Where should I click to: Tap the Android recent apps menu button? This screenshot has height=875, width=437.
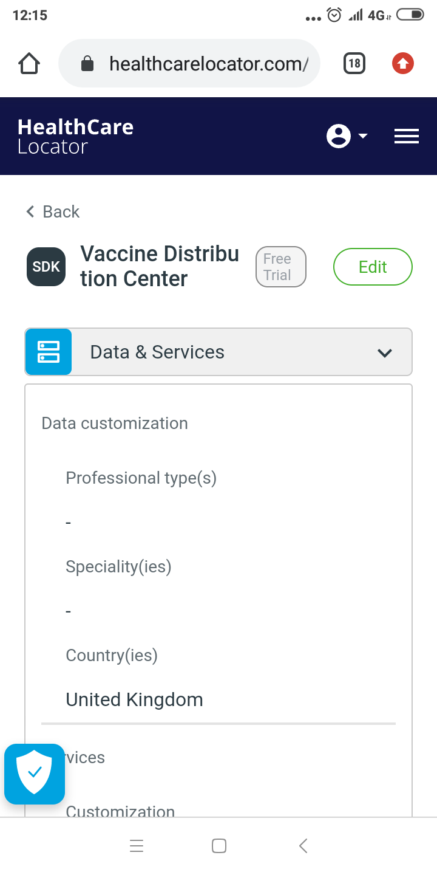point(137,846)
